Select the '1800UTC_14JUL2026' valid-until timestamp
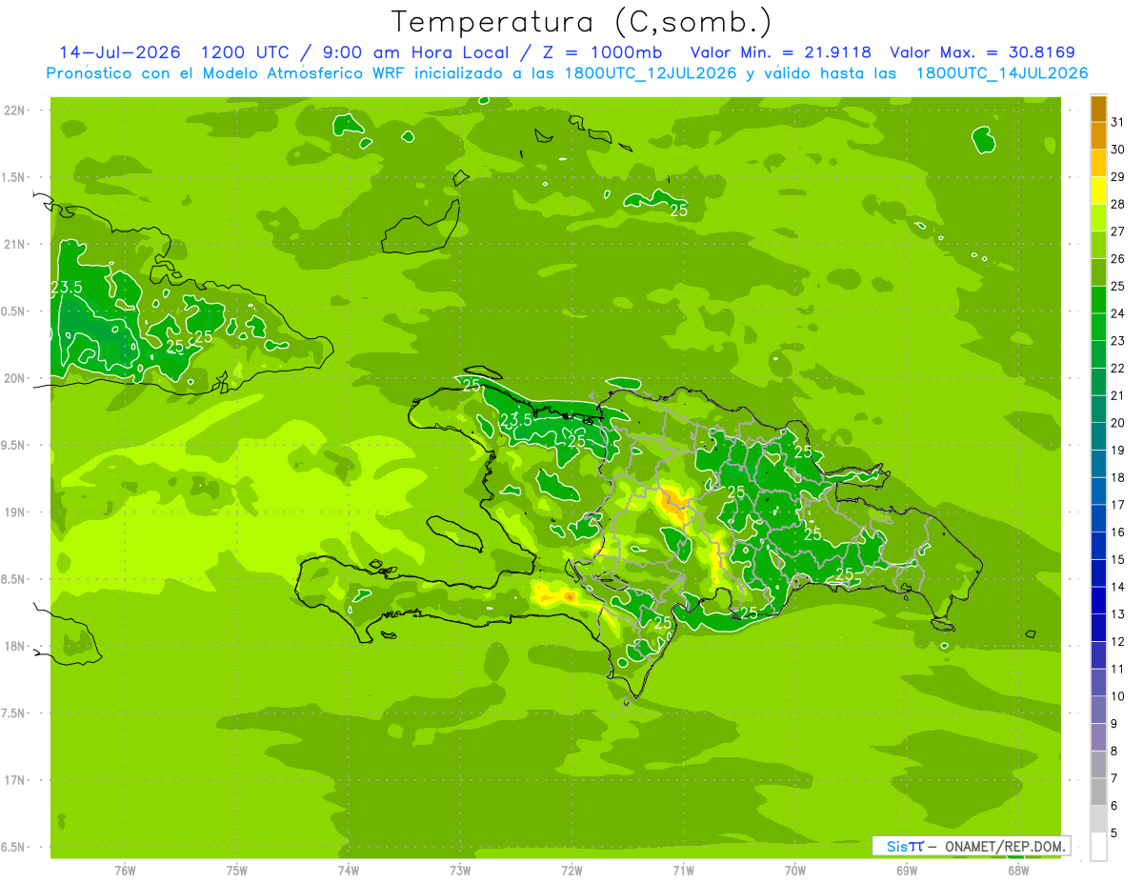The height and width of the screenshot is (883, 1143). [1002, 73]
